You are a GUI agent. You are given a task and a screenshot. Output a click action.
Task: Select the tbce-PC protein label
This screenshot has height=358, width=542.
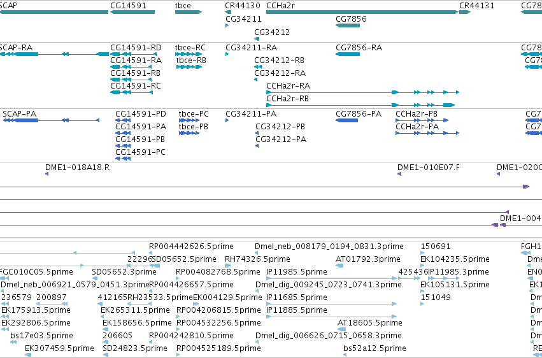194,113
